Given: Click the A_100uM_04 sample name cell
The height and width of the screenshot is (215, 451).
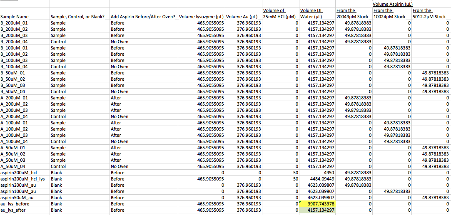Looking at the screenshot, I should click(15, 141).
